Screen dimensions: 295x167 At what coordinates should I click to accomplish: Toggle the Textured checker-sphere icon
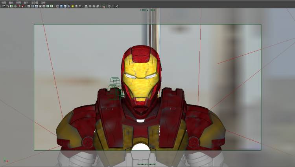coord(69,6)
